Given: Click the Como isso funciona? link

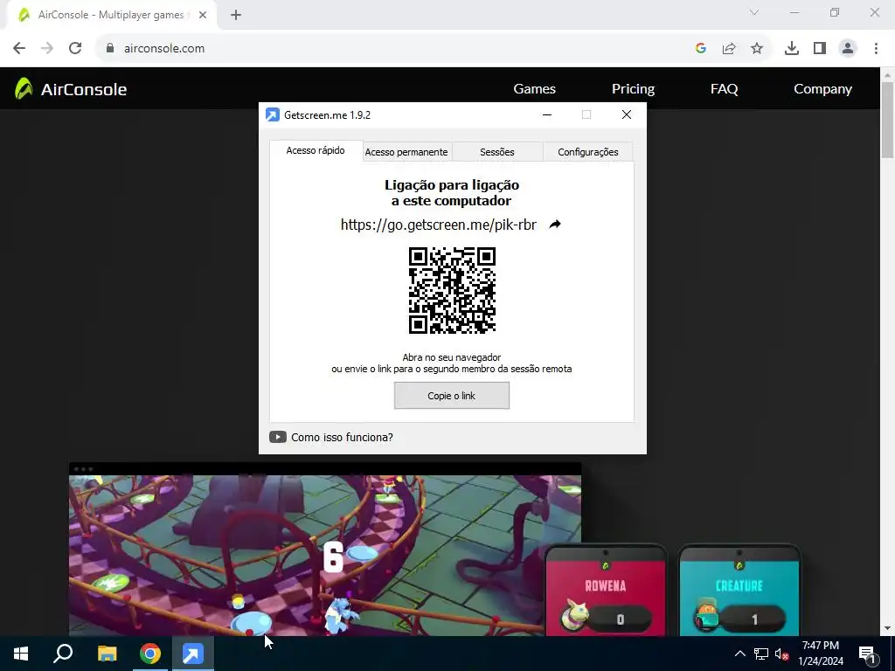Looking at the screenshot, I should pos(342,437).
